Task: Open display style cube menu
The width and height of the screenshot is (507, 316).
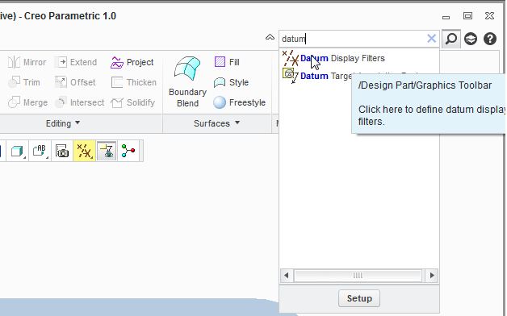Action: click(x=18, y=151)
